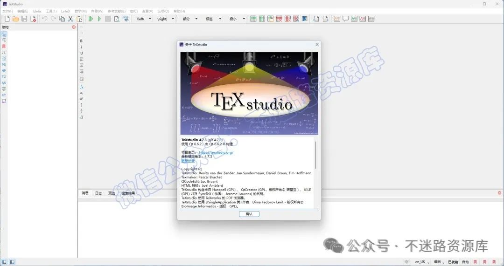
Task: Close the bottom messages panel
Action: [499, 193]
